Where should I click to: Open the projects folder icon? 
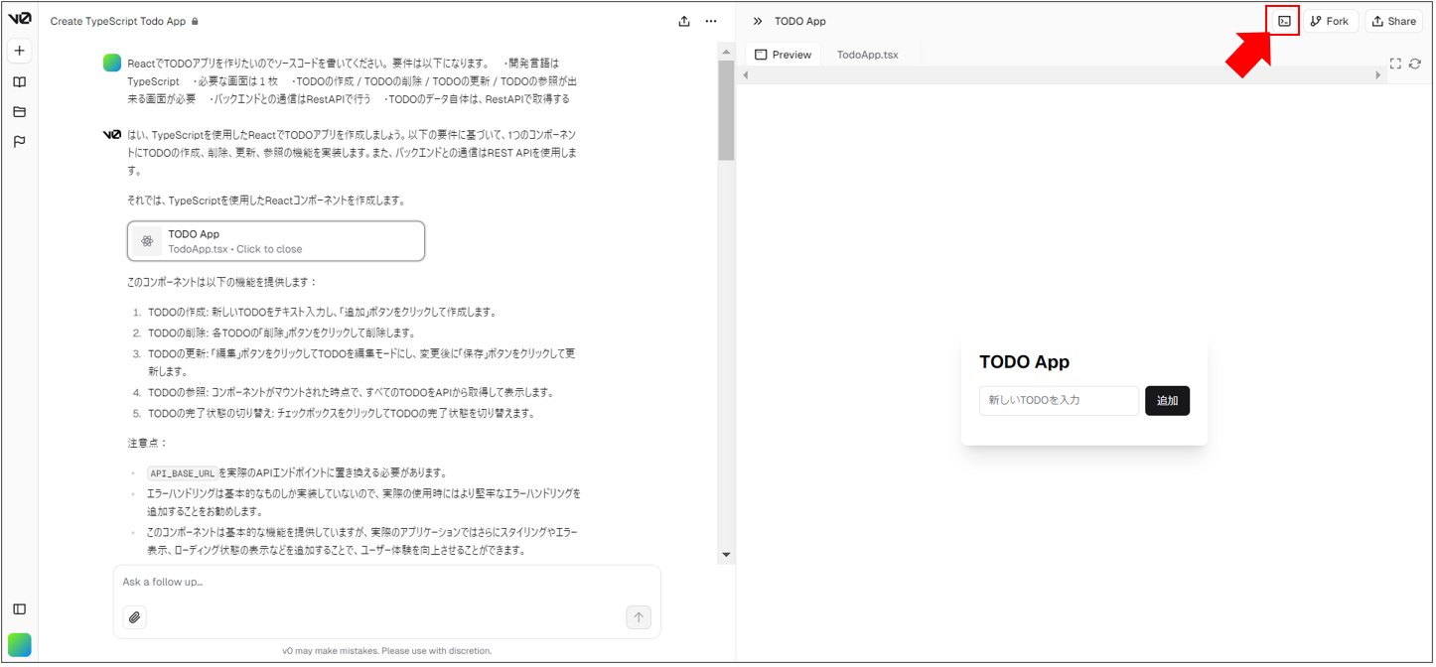(20, 112)
